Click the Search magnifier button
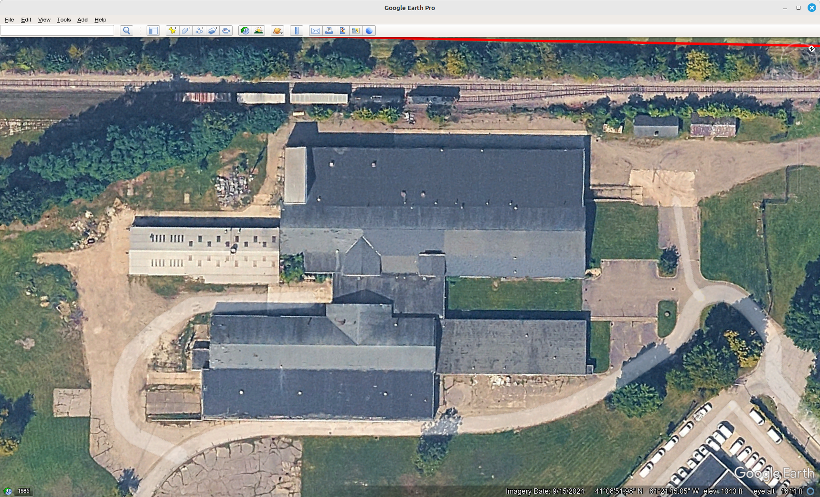Viewport: 820px width, 497px height. [127, 31]
